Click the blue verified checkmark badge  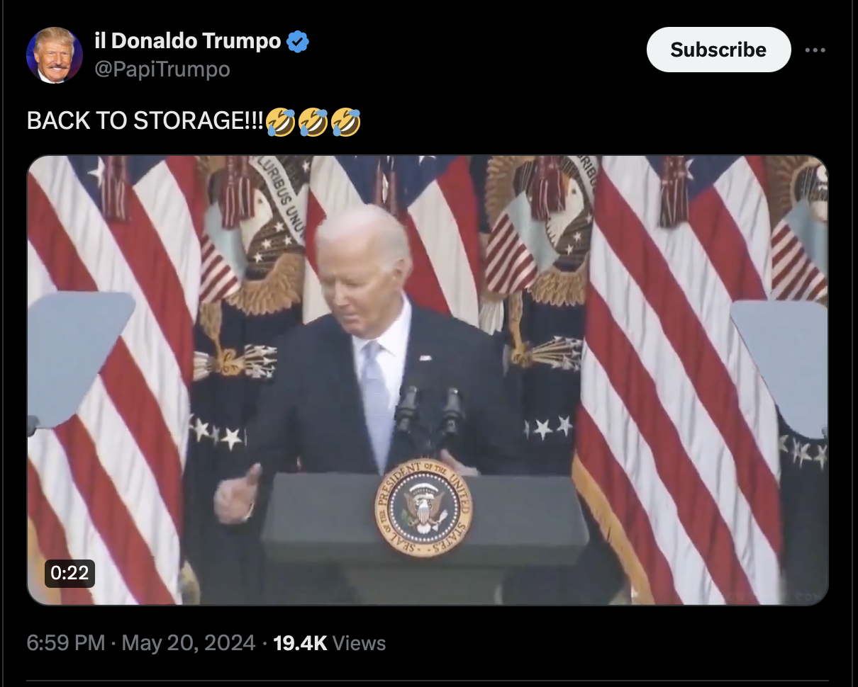coord(298,42)
